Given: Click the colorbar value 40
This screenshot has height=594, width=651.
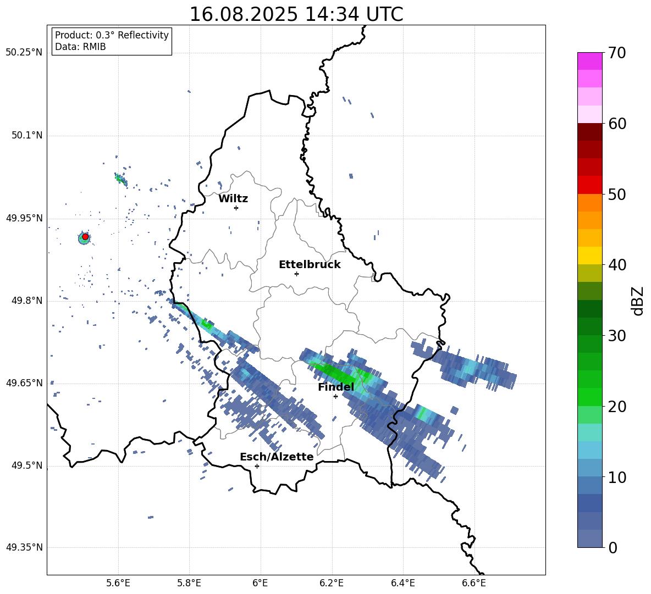Looking at the screenshot, I should [617, 265].
